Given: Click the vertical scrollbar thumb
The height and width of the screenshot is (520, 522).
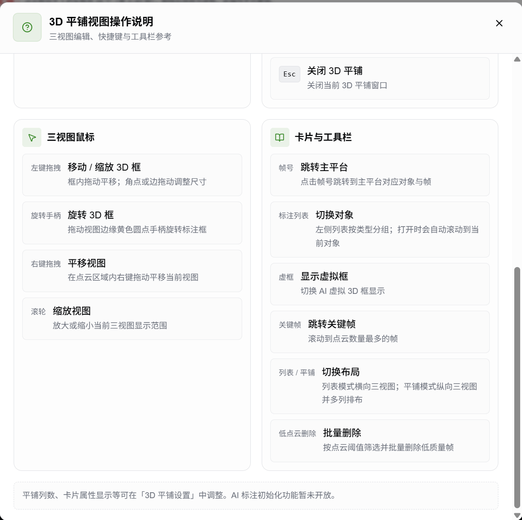Looking at the screenshot, I should tap(517, 387).
